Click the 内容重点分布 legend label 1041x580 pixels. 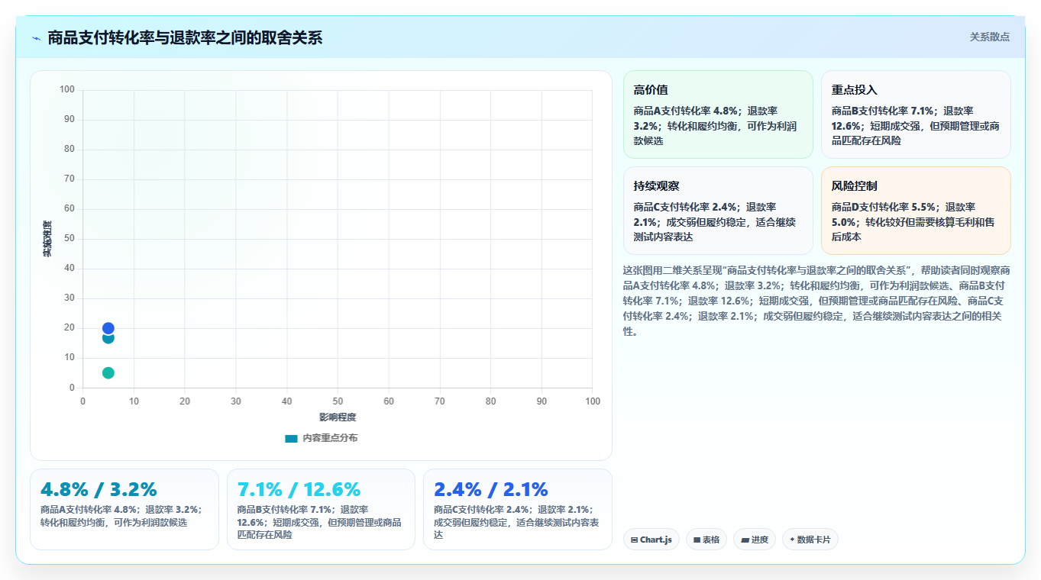(x=330, y=438)
